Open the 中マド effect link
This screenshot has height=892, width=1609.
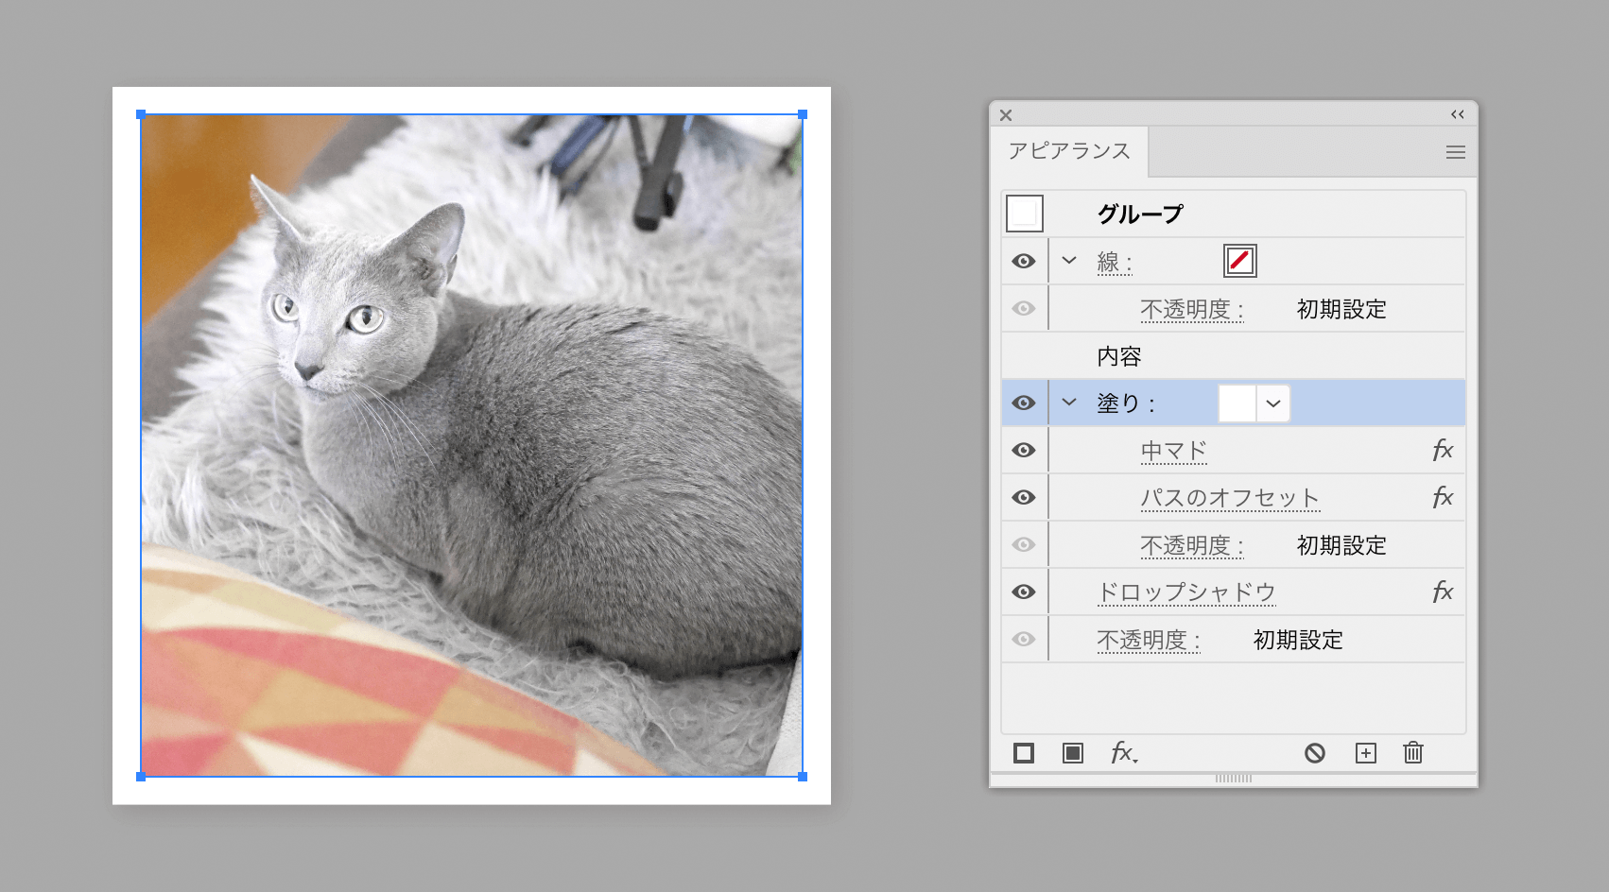click(x=1173, y=451)
